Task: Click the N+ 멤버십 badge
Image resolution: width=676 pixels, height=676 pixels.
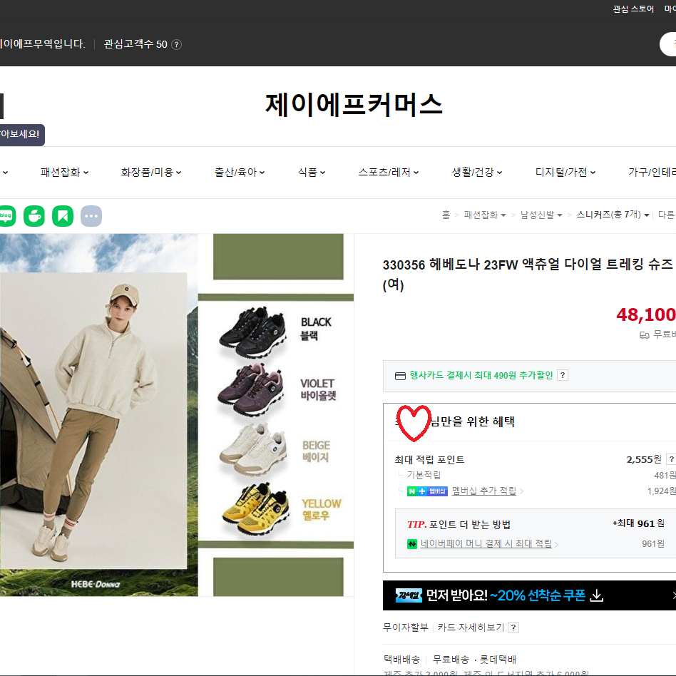Action: click(x=427, y=491)
